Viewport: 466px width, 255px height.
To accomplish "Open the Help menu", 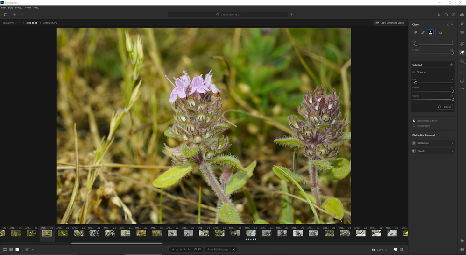I will 36,8.
